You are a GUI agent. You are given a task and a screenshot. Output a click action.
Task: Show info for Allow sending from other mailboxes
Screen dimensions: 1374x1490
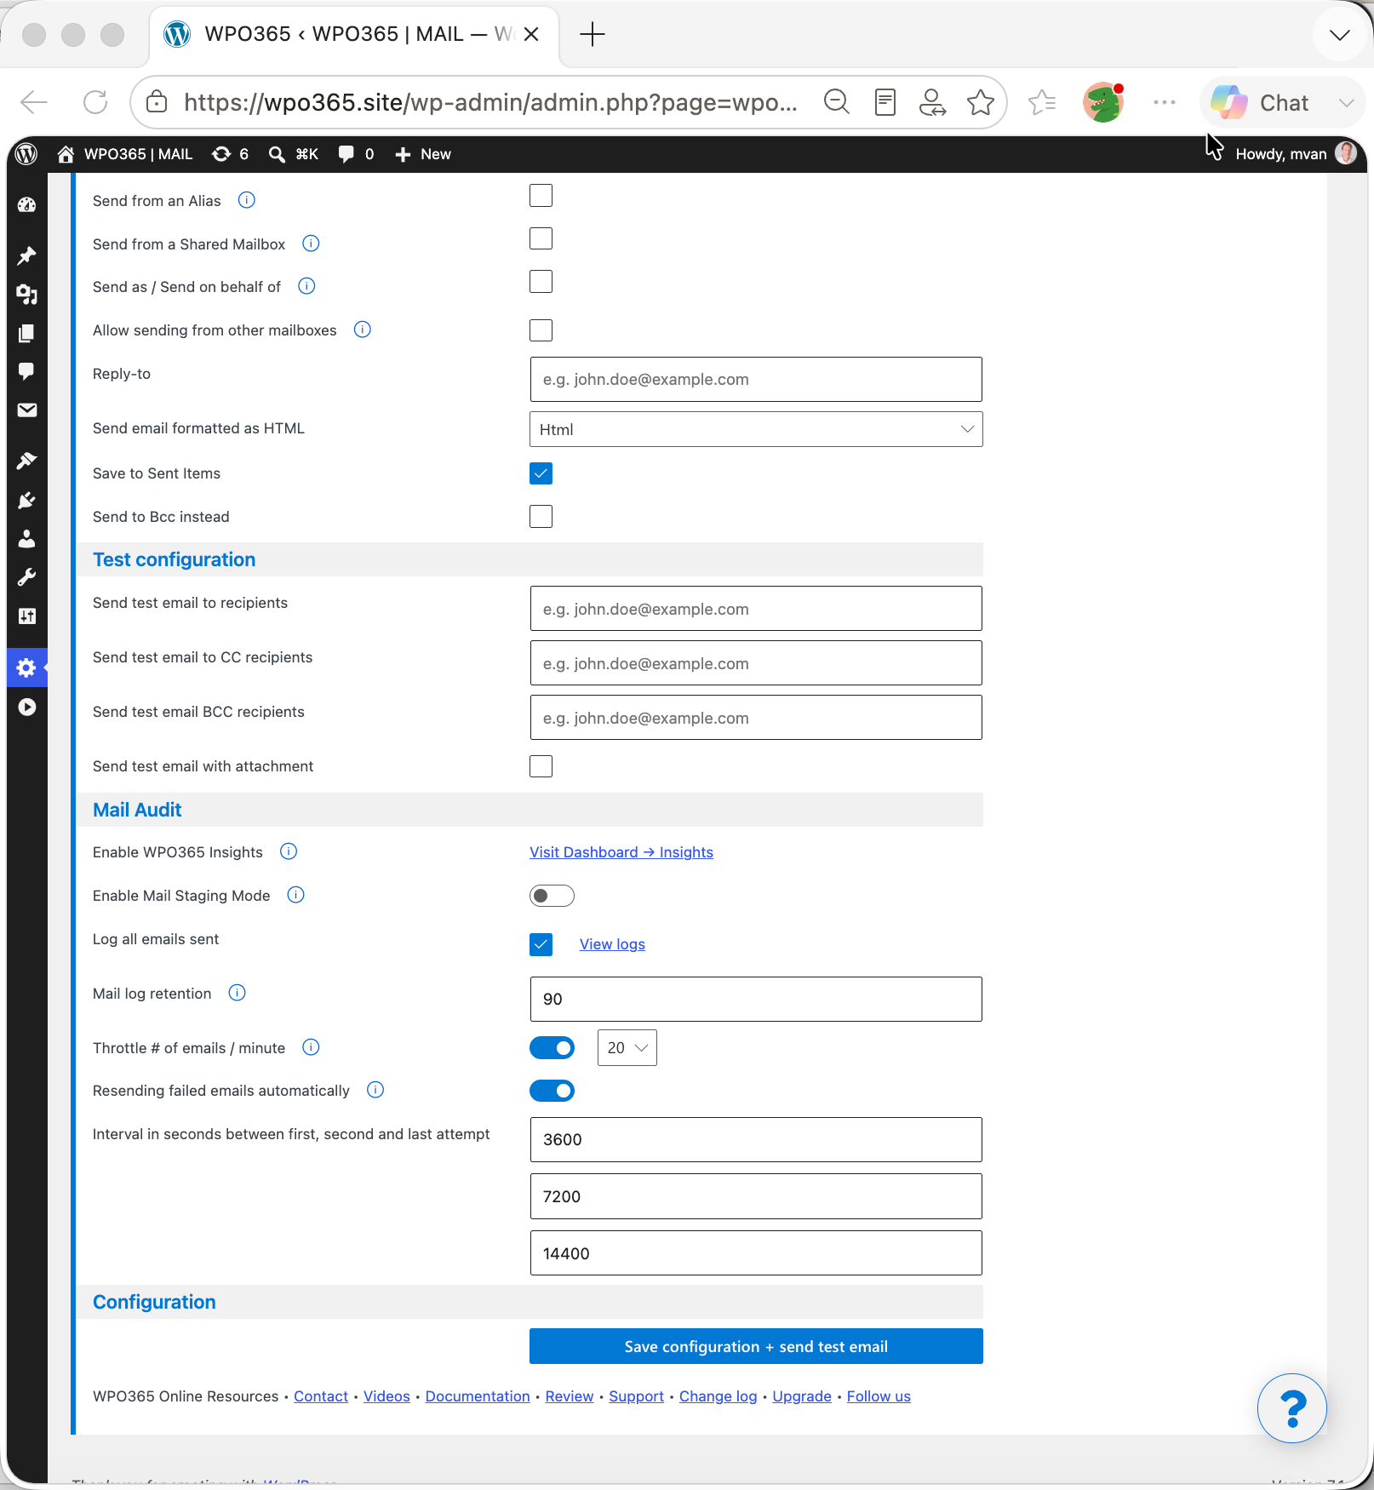pos(363,330)
